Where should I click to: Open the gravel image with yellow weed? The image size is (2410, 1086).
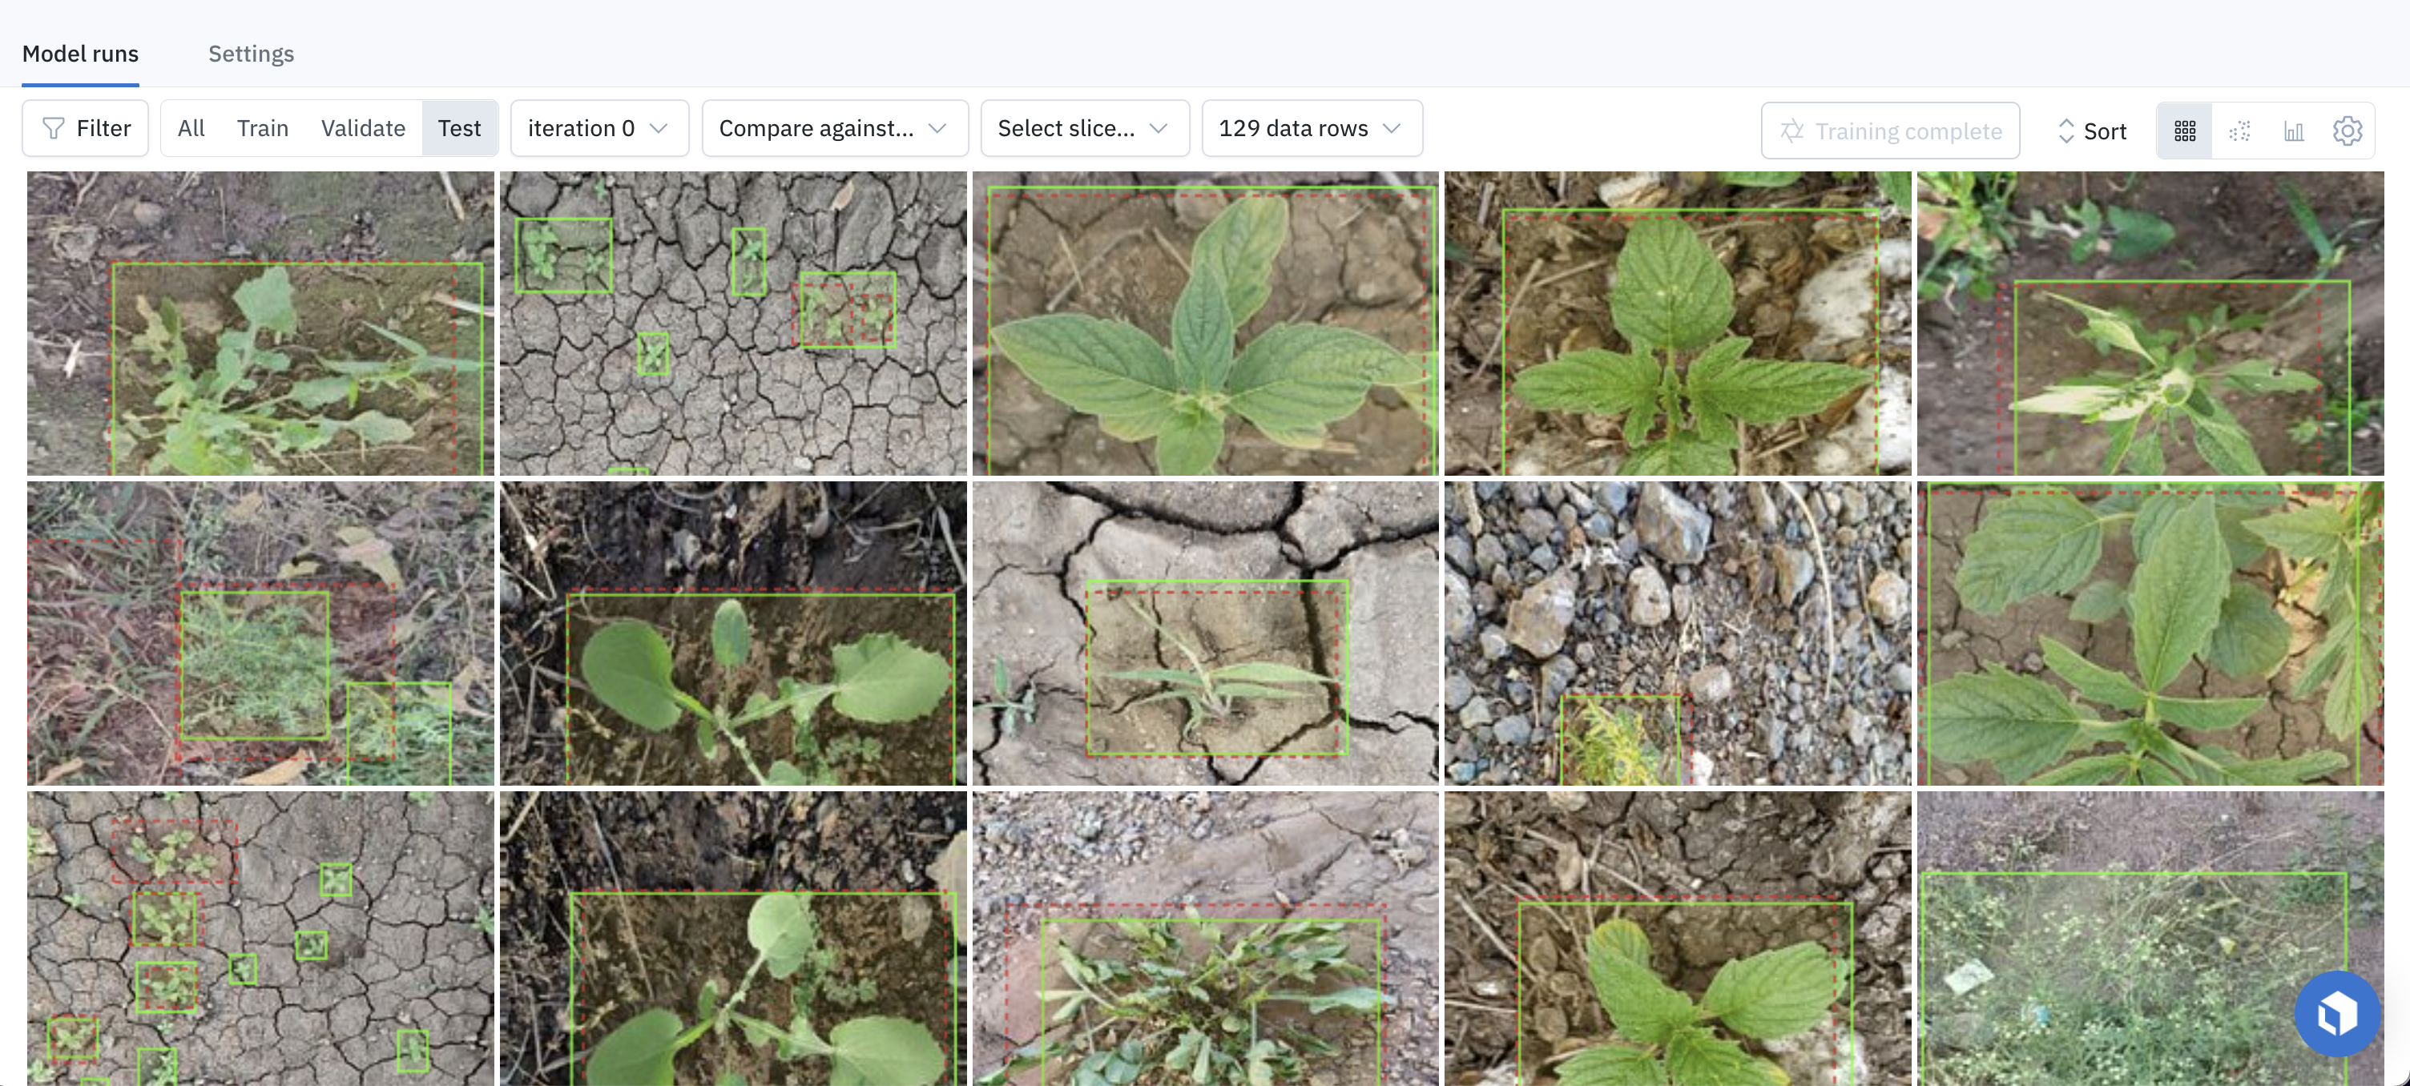click(x=1677, y=633)
